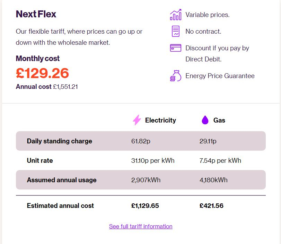Open See full tariff information link
281x244 pixels.
click(x=141, y=226)
